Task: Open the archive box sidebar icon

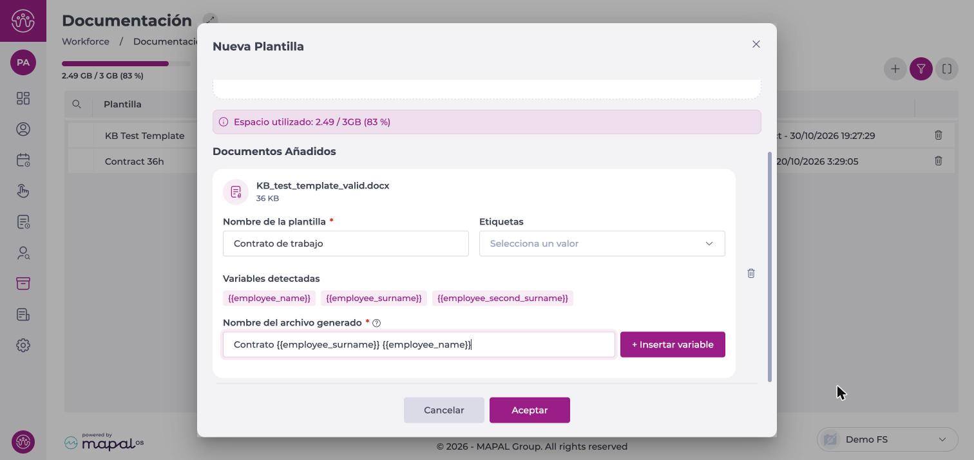Action: pyautogui.click(x=23, y=284)
